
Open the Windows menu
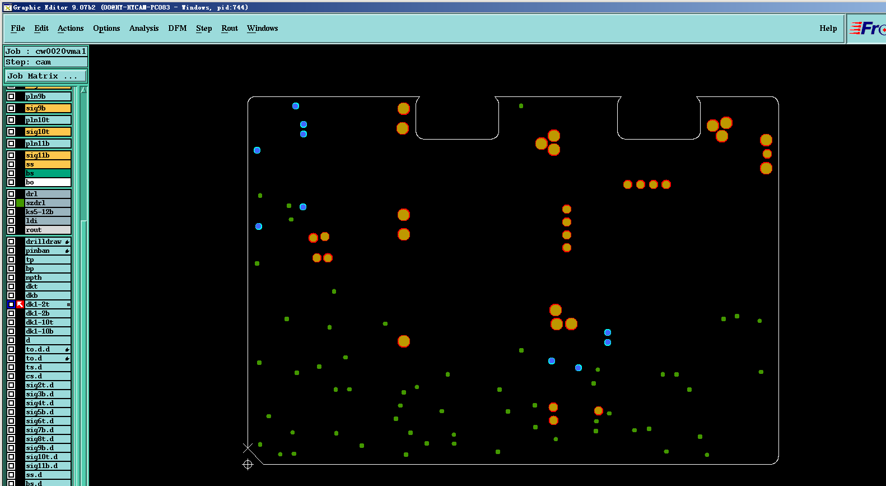pyautogui.click(x=263, y=28)
